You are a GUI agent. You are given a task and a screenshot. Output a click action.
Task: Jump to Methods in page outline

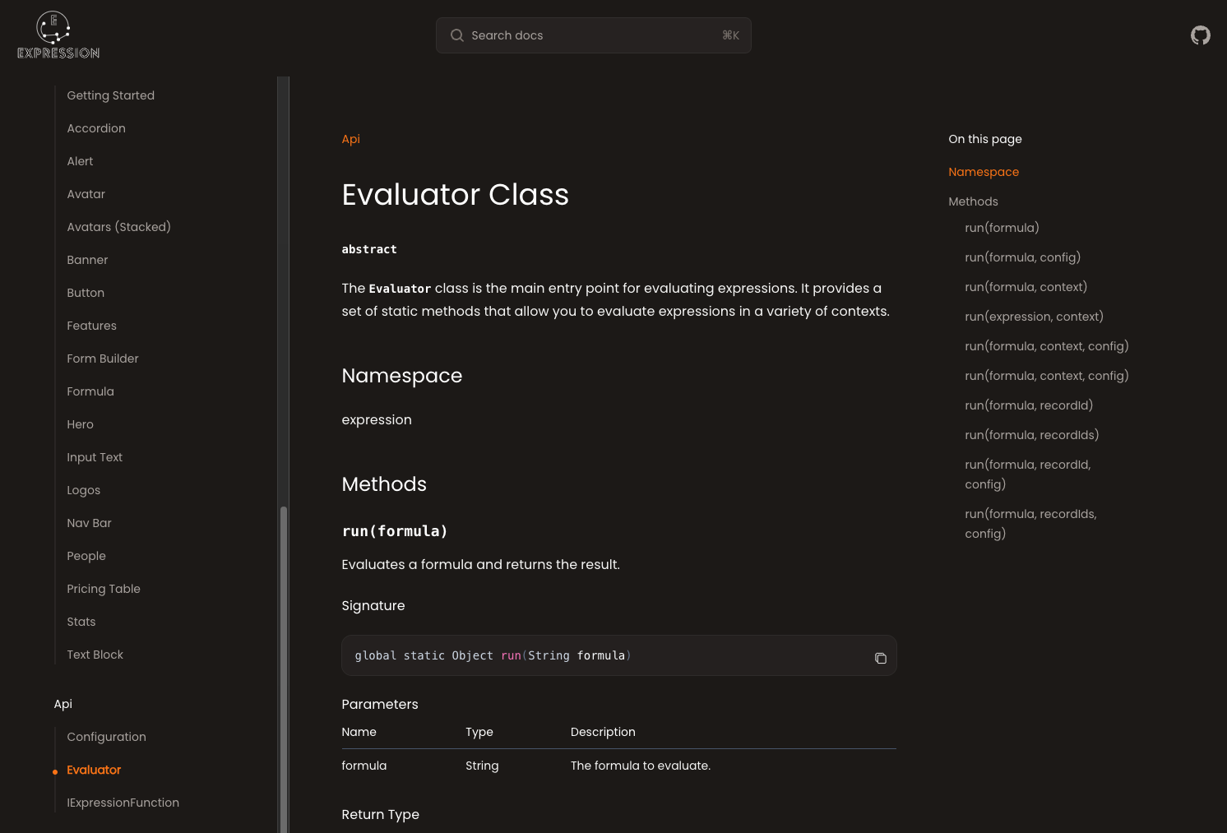coord(973,201)
